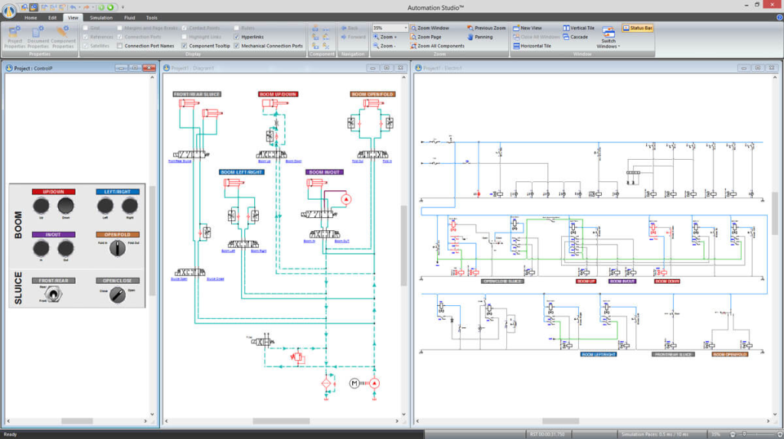Click the pump symbol beside the motor M
784x439 pixels.
tap(374, 383)
